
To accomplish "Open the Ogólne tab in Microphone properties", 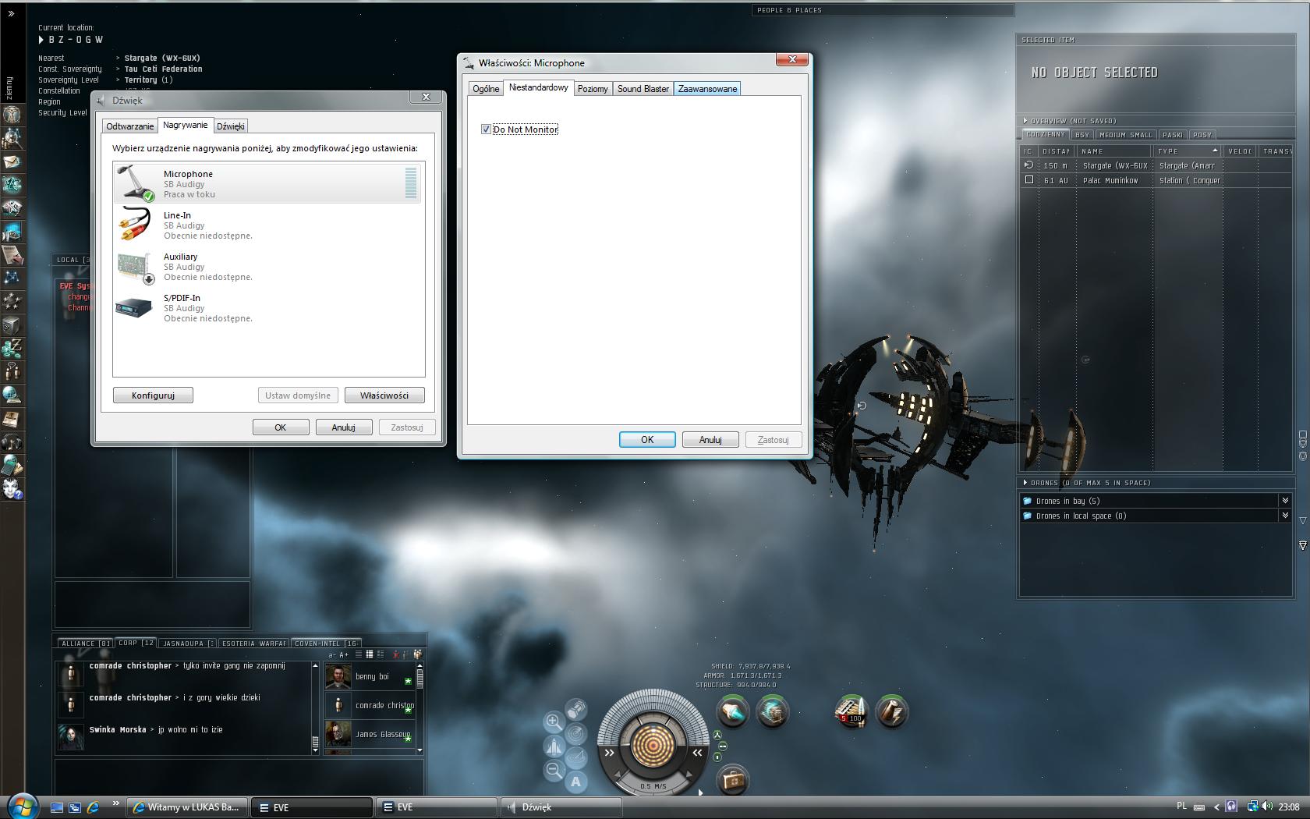I will (x=486, y=89).
